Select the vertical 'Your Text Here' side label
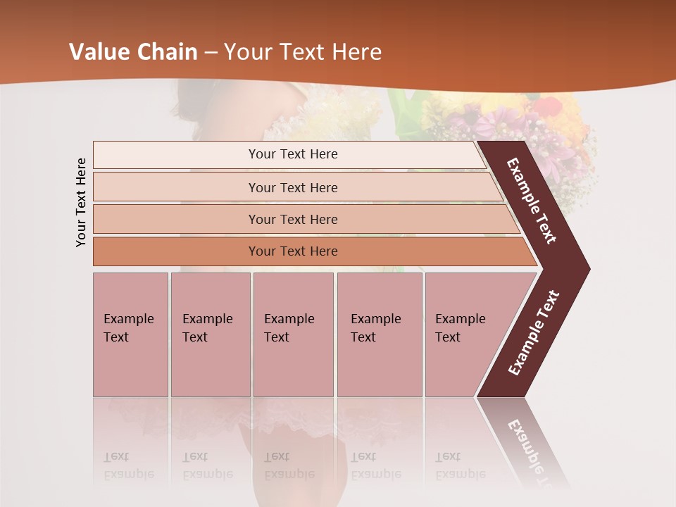676x507 pixels. [x=81, y=203]
